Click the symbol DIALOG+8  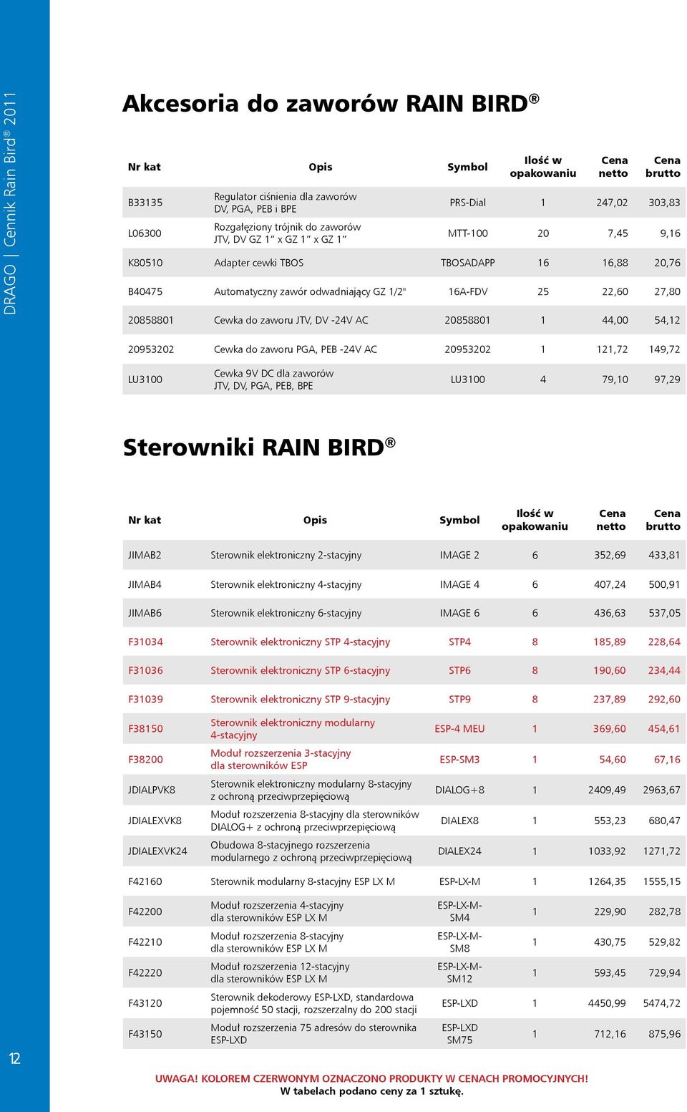[x=459, y=790]
